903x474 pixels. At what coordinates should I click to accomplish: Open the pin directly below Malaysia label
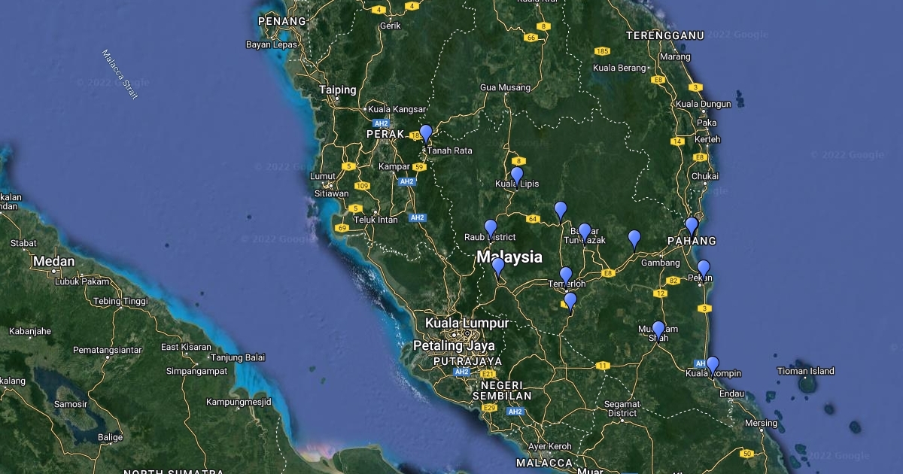tap(498, 267)
